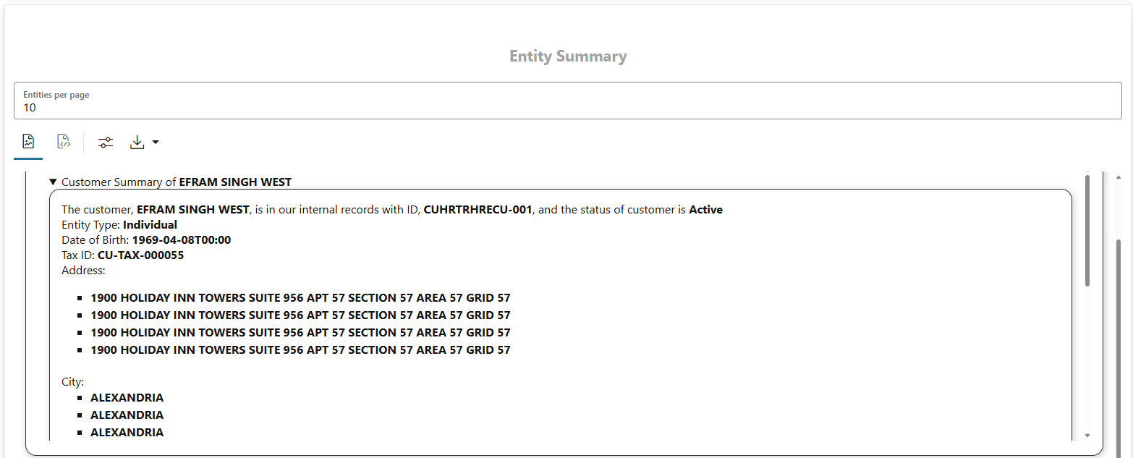Click the first ALEXANDRIA city bullet entry
1133x458 pixels.
[x=127, y=397]
